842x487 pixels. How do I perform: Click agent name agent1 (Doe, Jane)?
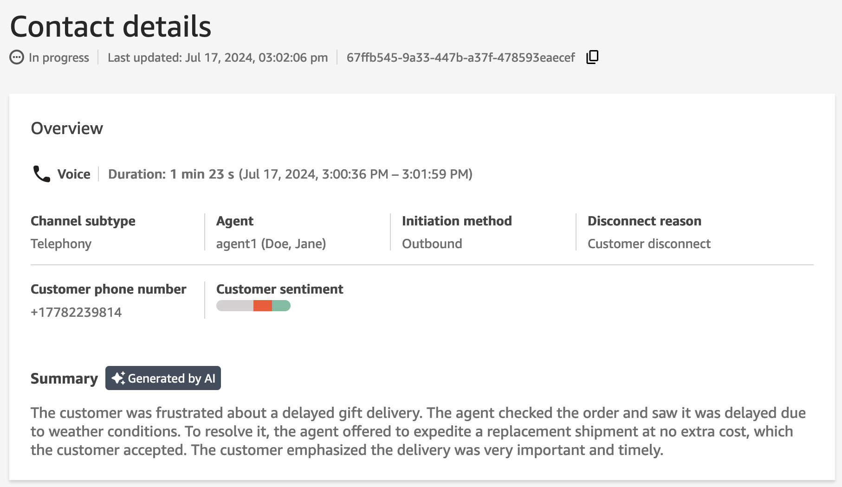pos(271,243)
